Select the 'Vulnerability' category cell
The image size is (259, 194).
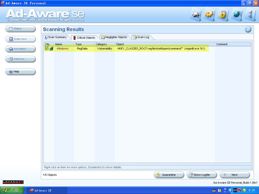[x=104, y=49]
